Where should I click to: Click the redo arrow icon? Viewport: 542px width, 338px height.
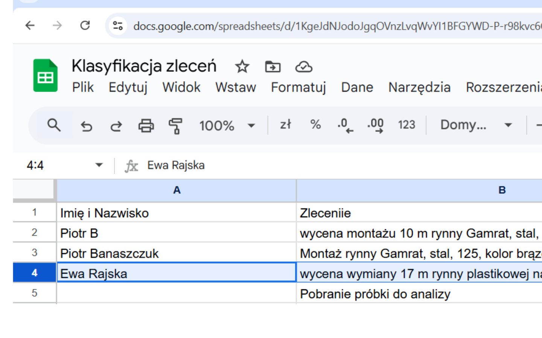pyautogui.click(x=116, y=126)
